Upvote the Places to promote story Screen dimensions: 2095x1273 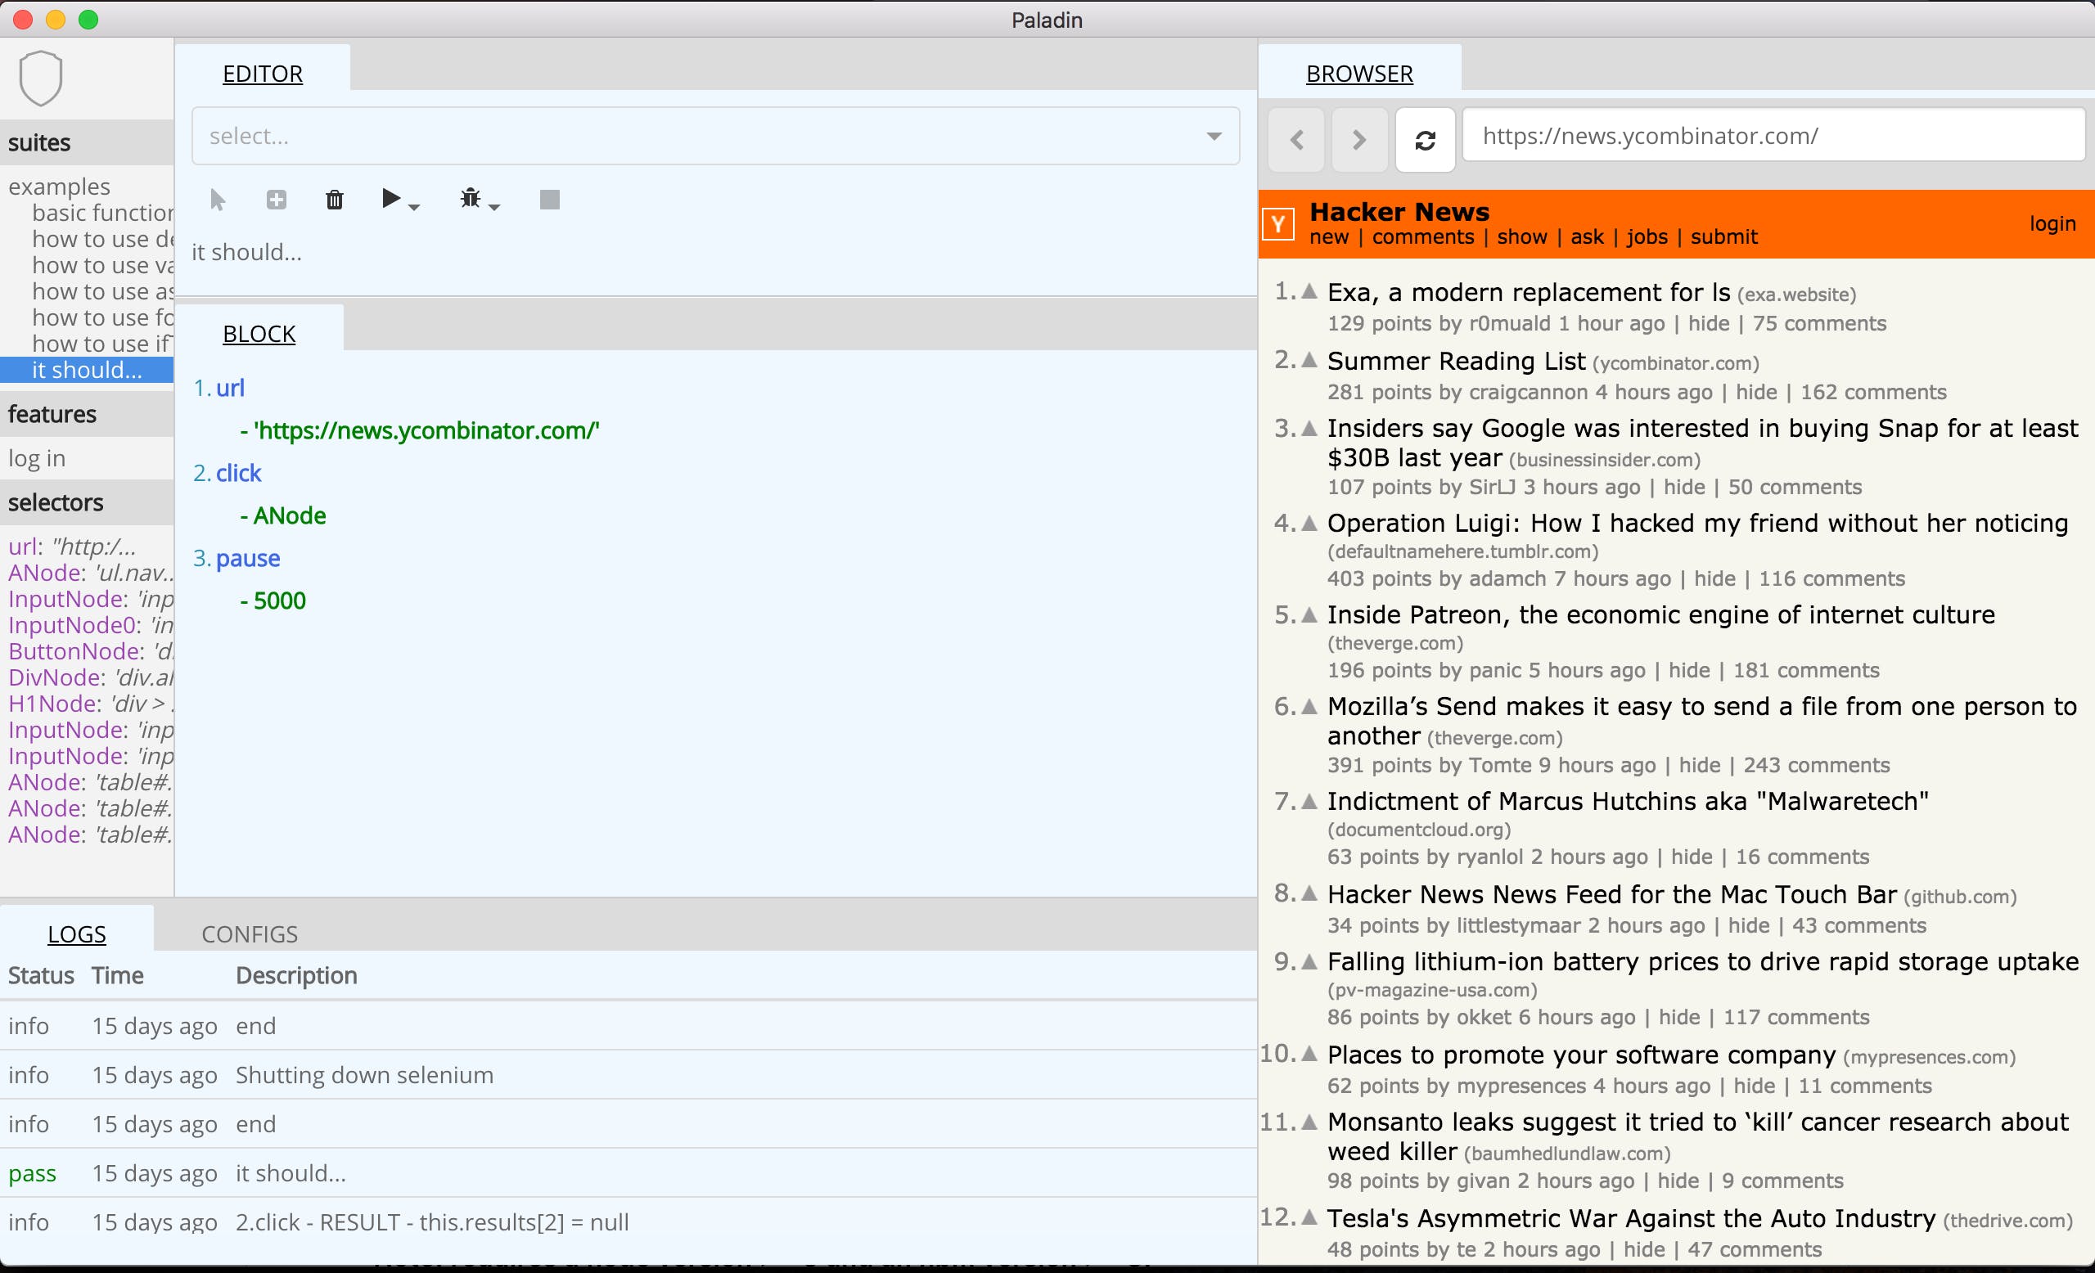1309,1054
